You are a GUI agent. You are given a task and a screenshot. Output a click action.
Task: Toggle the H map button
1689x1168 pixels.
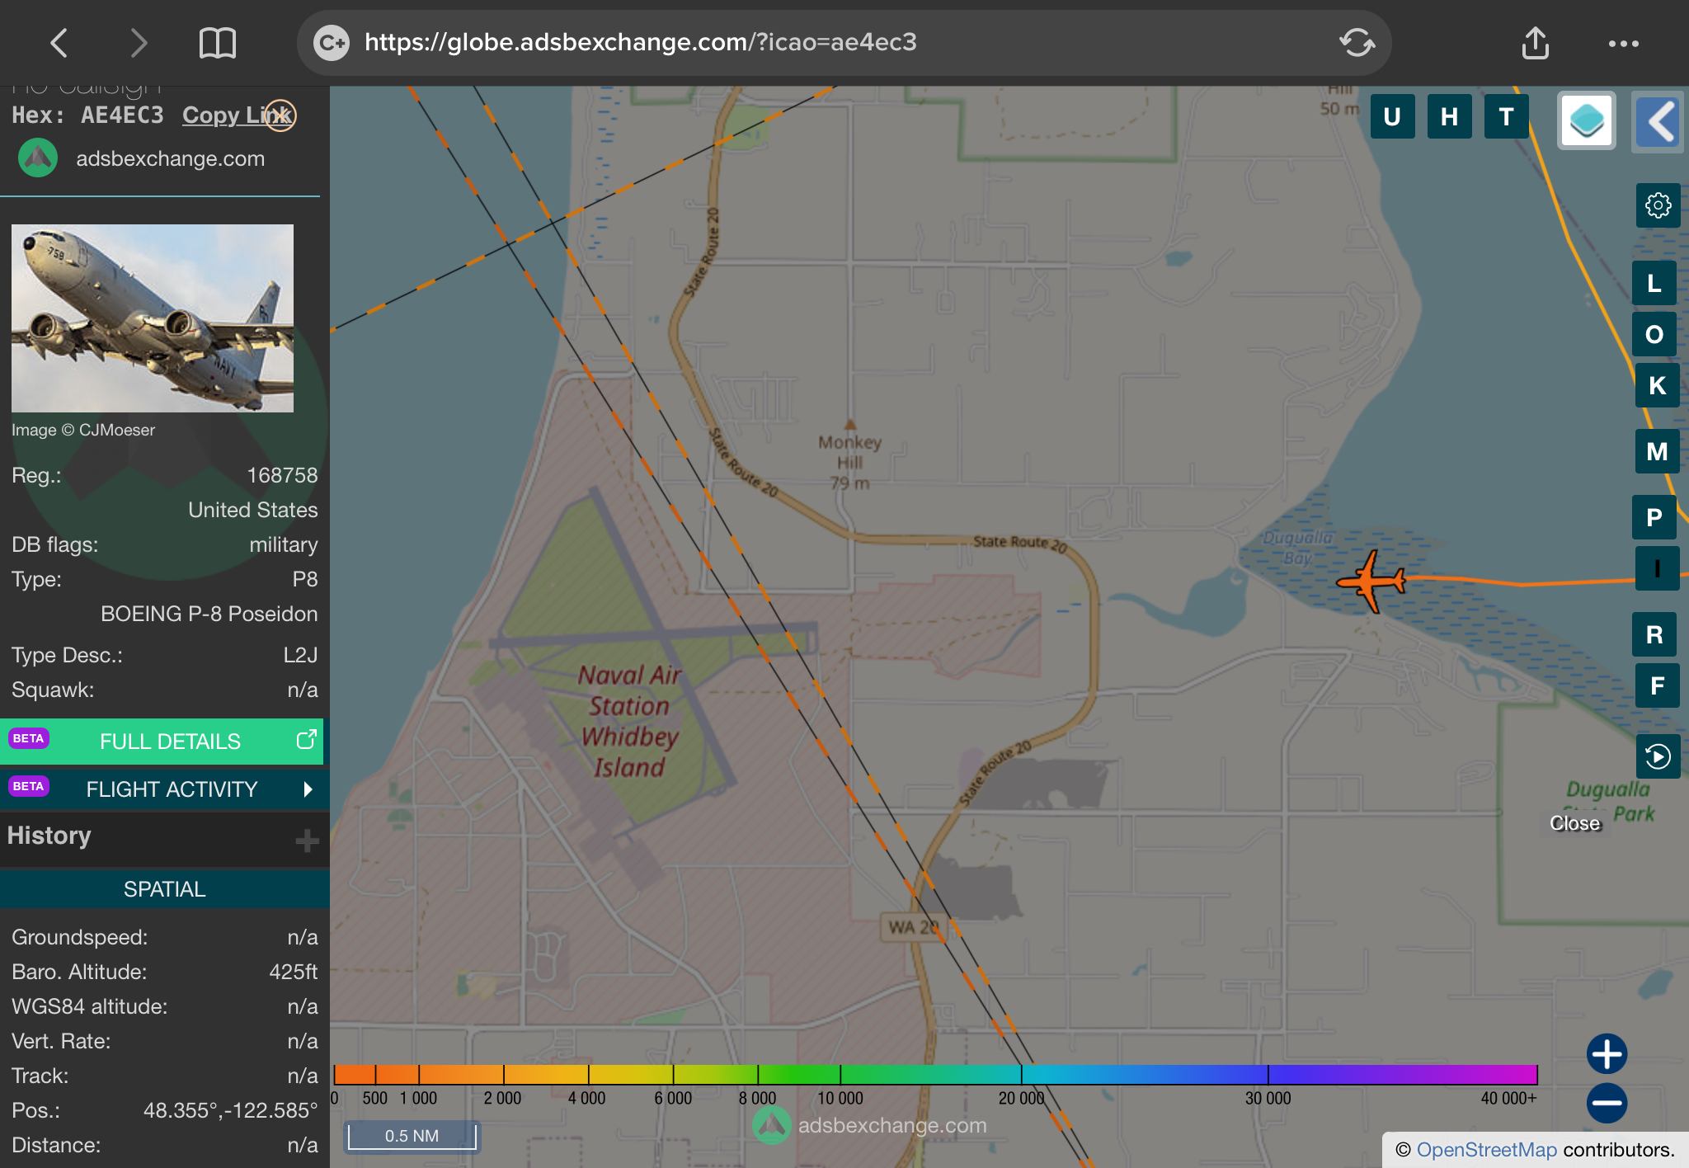(1449, 116)
